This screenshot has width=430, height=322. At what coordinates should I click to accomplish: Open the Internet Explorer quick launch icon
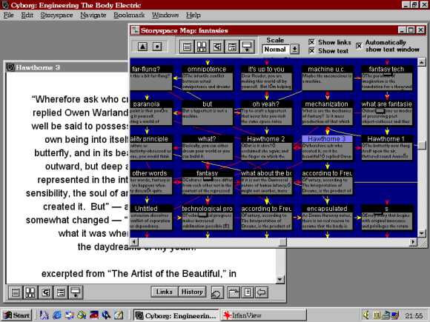[57, 315]
